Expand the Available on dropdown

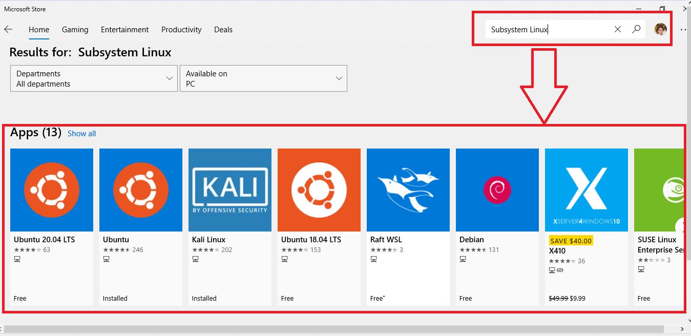[x=263, y=78]
